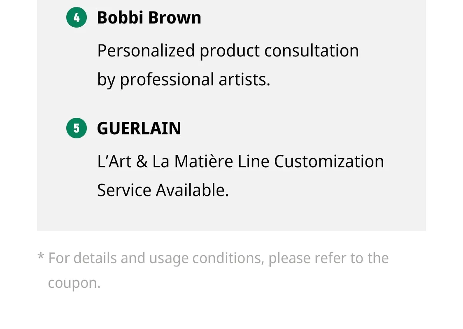Select the Bobbi Brown heading
The height and width of the screenshot is (329, 463).
tap(149, 17)
